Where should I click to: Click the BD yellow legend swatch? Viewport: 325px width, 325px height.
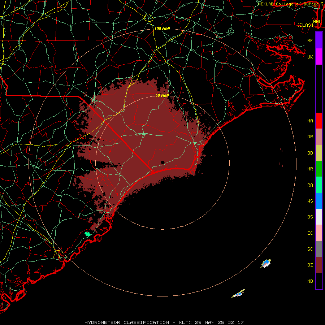click(x=319, y=153)
